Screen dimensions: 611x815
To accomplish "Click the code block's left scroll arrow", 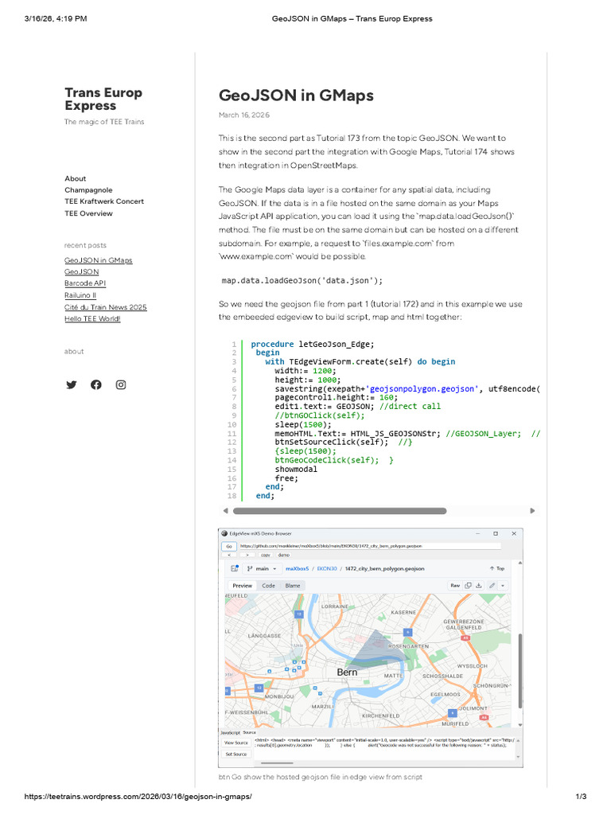I will [225, 511].
